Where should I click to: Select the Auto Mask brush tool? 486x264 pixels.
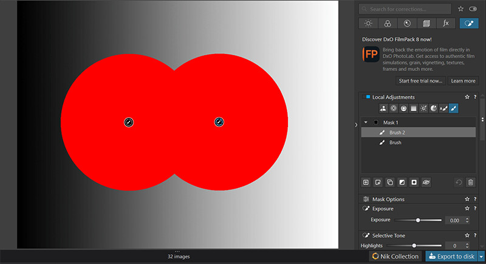pos(443,108)
